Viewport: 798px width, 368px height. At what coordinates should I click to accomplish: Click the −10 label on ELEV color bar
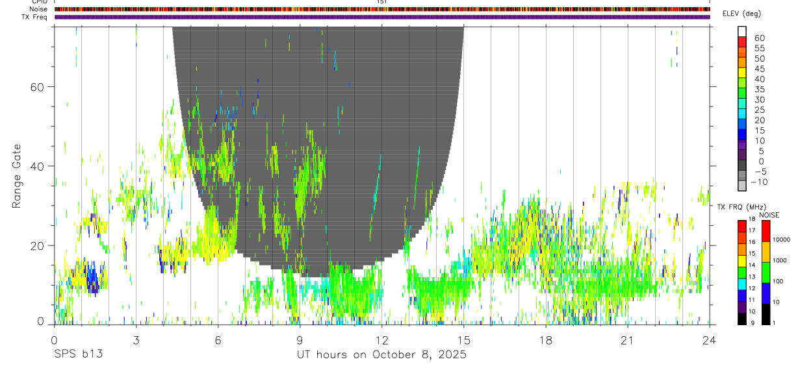760,182
